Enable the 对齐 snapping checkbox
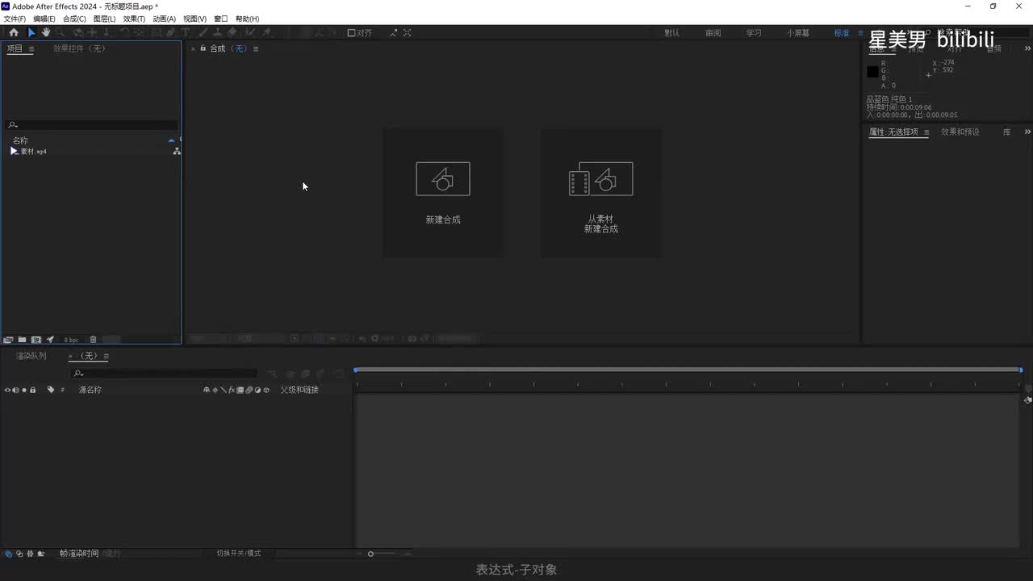The width and height of the screenshot is (1033, 581). coord(351,33)
